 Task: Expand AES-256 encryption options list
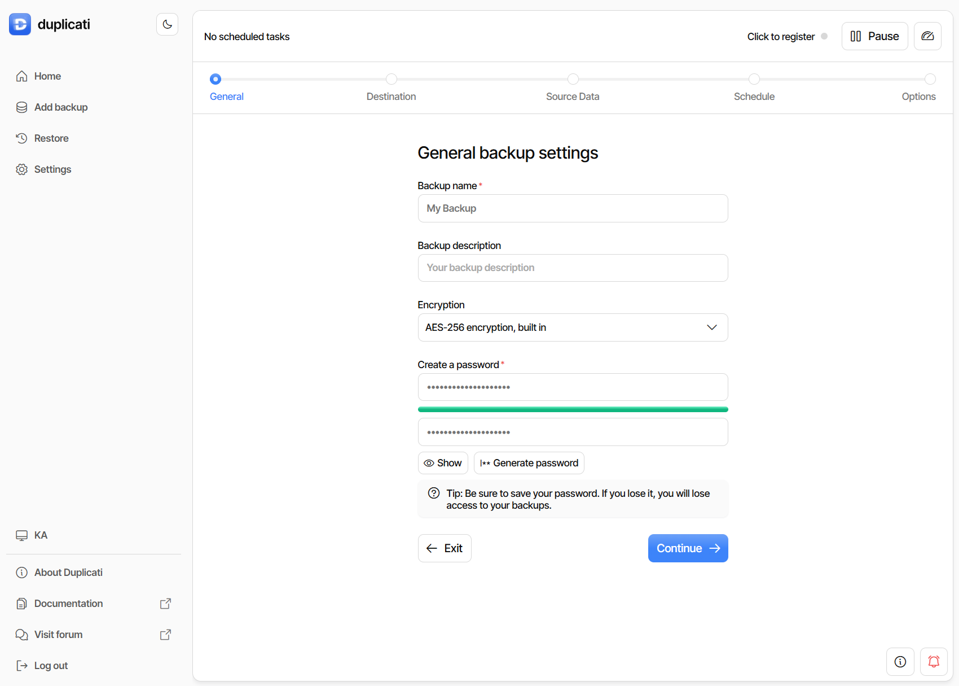pos(712,327)
